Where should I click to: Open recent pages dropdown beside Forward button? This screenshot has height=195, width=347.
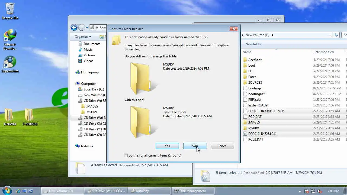[87, 28]
